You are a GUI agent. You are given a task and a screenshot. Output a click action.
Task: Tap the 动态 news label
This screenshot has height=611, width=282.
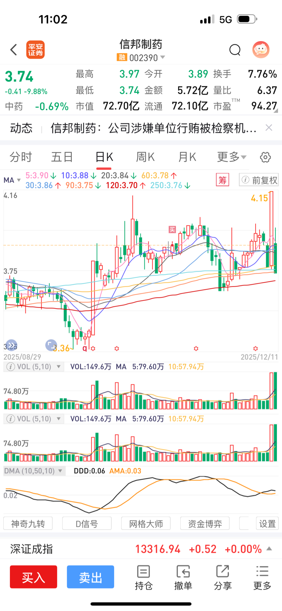[21, 128]
